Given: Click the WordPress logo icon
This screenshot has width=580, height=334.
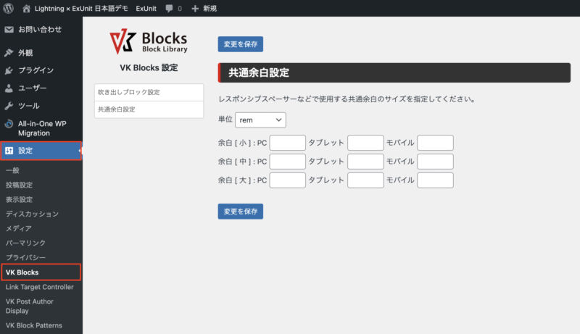Looking at the screenshot, I should pyautogui.click(x=9, y=8).
